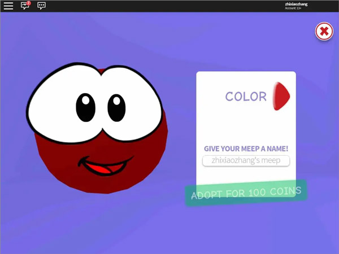The image size is (339, 254).
Task: Close the meep adoption screen with red X
Action: point(324,32)
